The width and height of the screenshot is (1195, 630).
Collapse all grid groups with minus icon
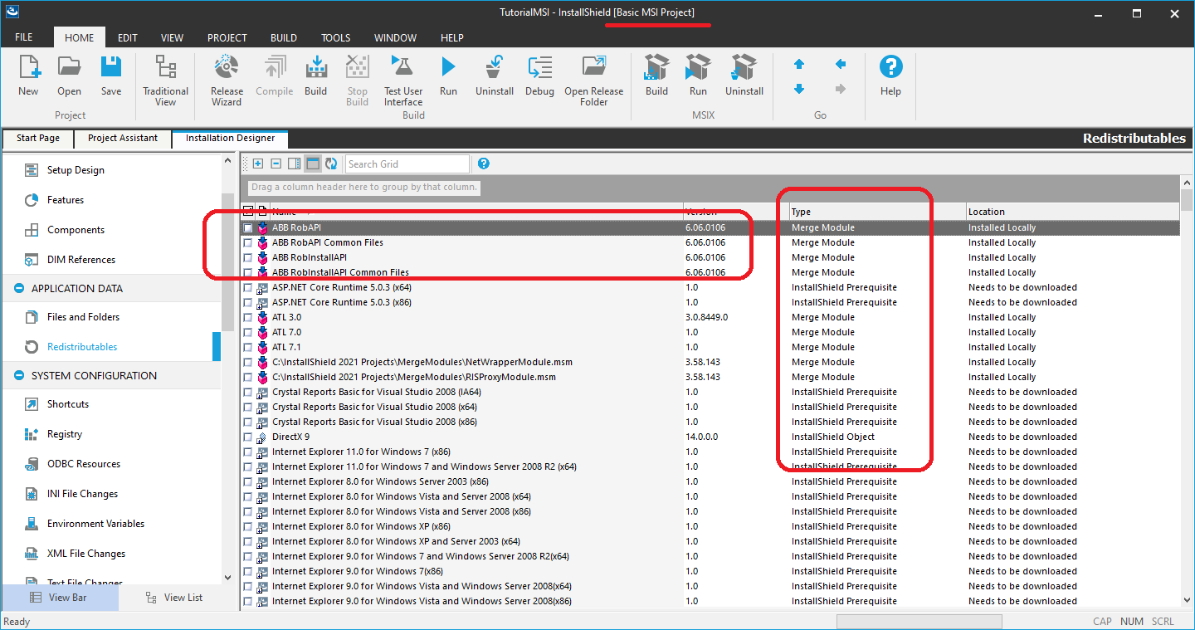(x=276, y=164)
